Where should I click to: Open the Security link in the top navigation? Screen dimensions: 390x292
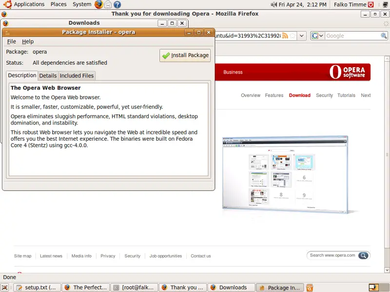click(x=324, y=95)
